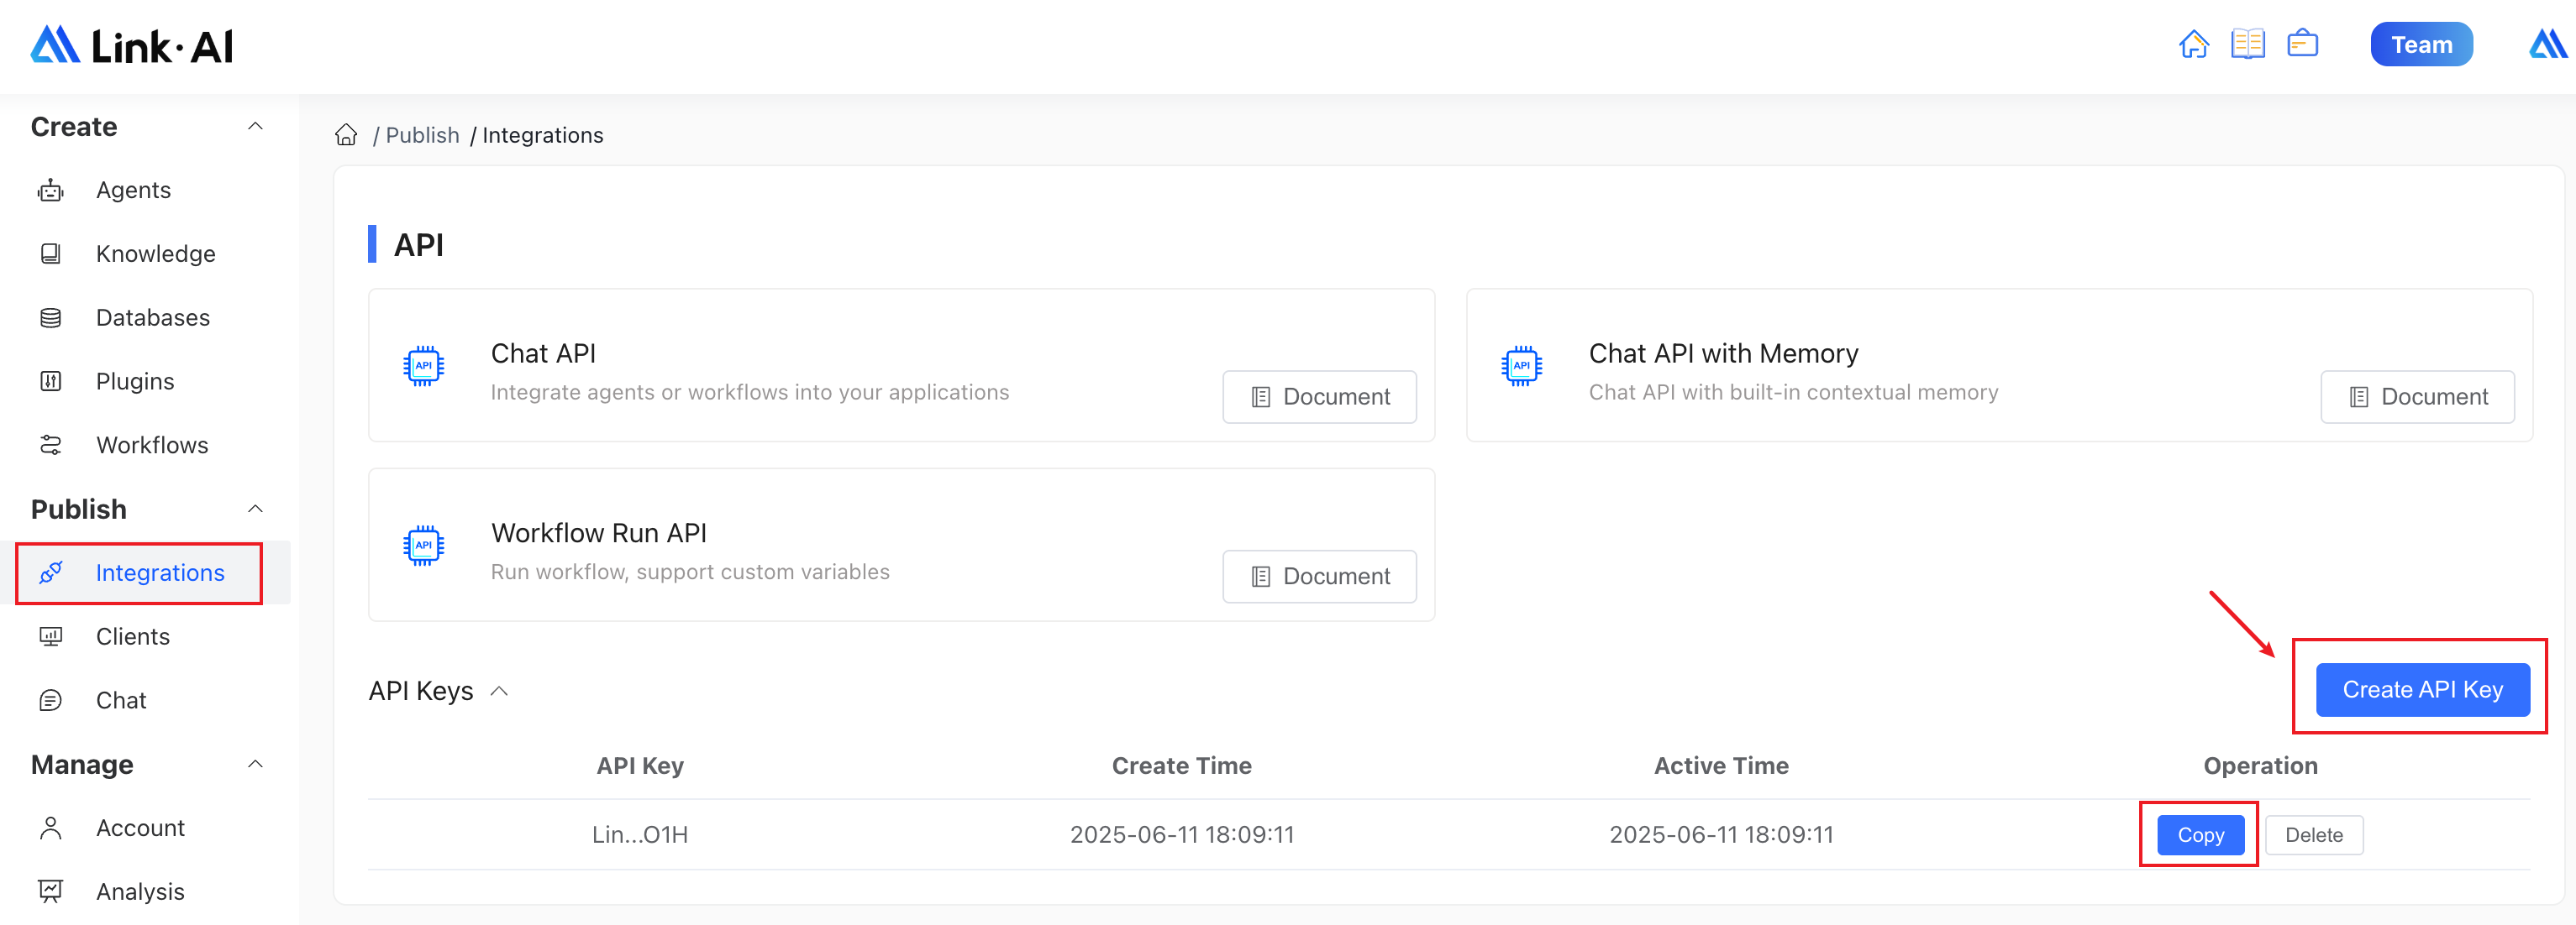Click the Chat API chip icon

click(423, 366)
